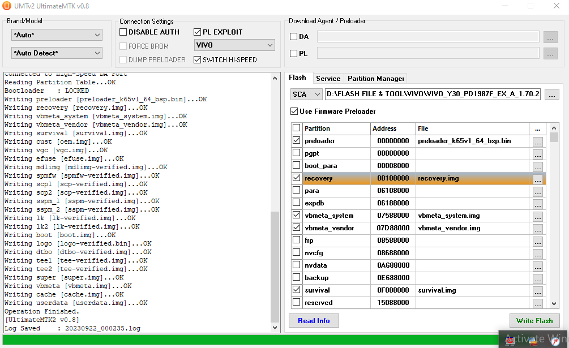Image resolution: width=569 pixels, height=348 pixels.
Task: Browse file for the recovery partition row
Action: point(537,179)
